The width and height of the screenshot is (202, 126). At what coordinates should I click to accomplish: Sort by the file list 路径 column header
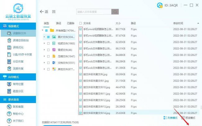(133, 23)
